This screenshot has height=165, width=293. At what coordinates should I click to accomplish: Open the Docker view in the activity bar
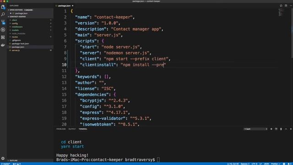[x=3, y=45]
